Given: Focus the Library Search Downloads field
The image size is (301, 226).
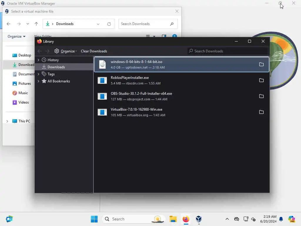Looking at the screenshot, I should click(x=228, y=51).
